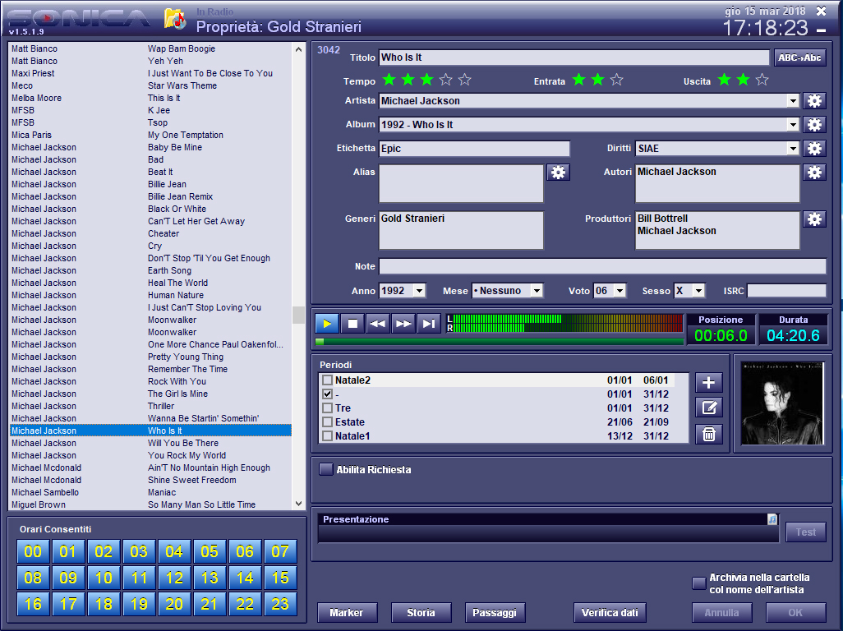Click the Passaggi button
This screenshot has width=843, height=631.
click(495, 613)
